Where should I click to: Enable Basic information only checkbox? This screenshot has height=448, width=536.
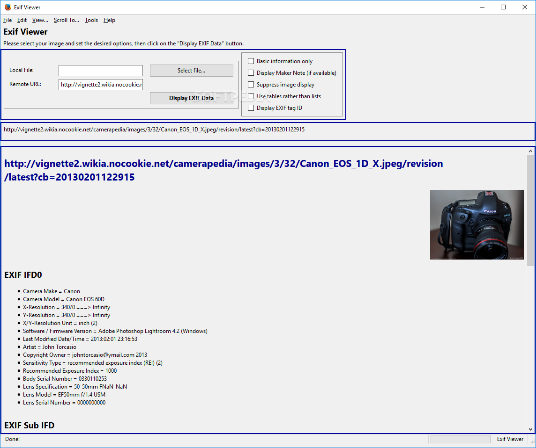(251, 61)
